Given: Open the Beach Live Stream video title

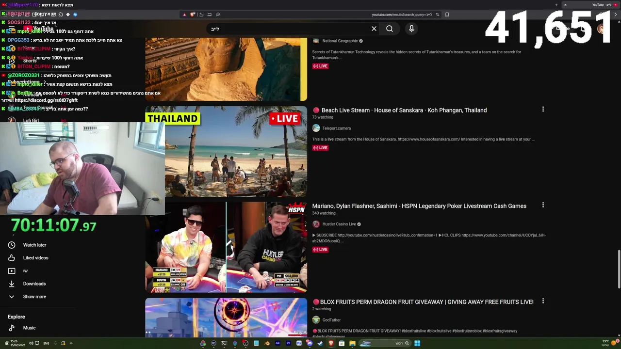Looking at the screenshot, I should pyautogui.click(x=404, y=110).
